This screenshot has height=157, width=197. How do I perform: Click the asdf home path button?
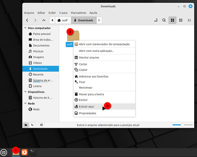click(63, 20)
